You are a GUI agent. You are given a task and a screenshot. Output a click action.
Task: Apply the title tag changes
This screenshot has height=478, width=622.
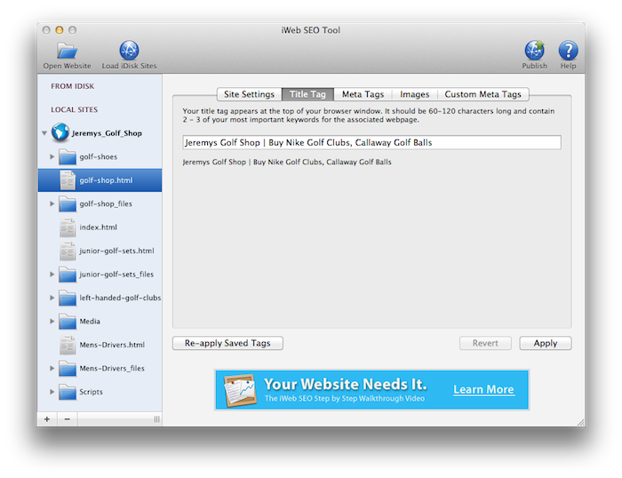[x=546, y=343]
